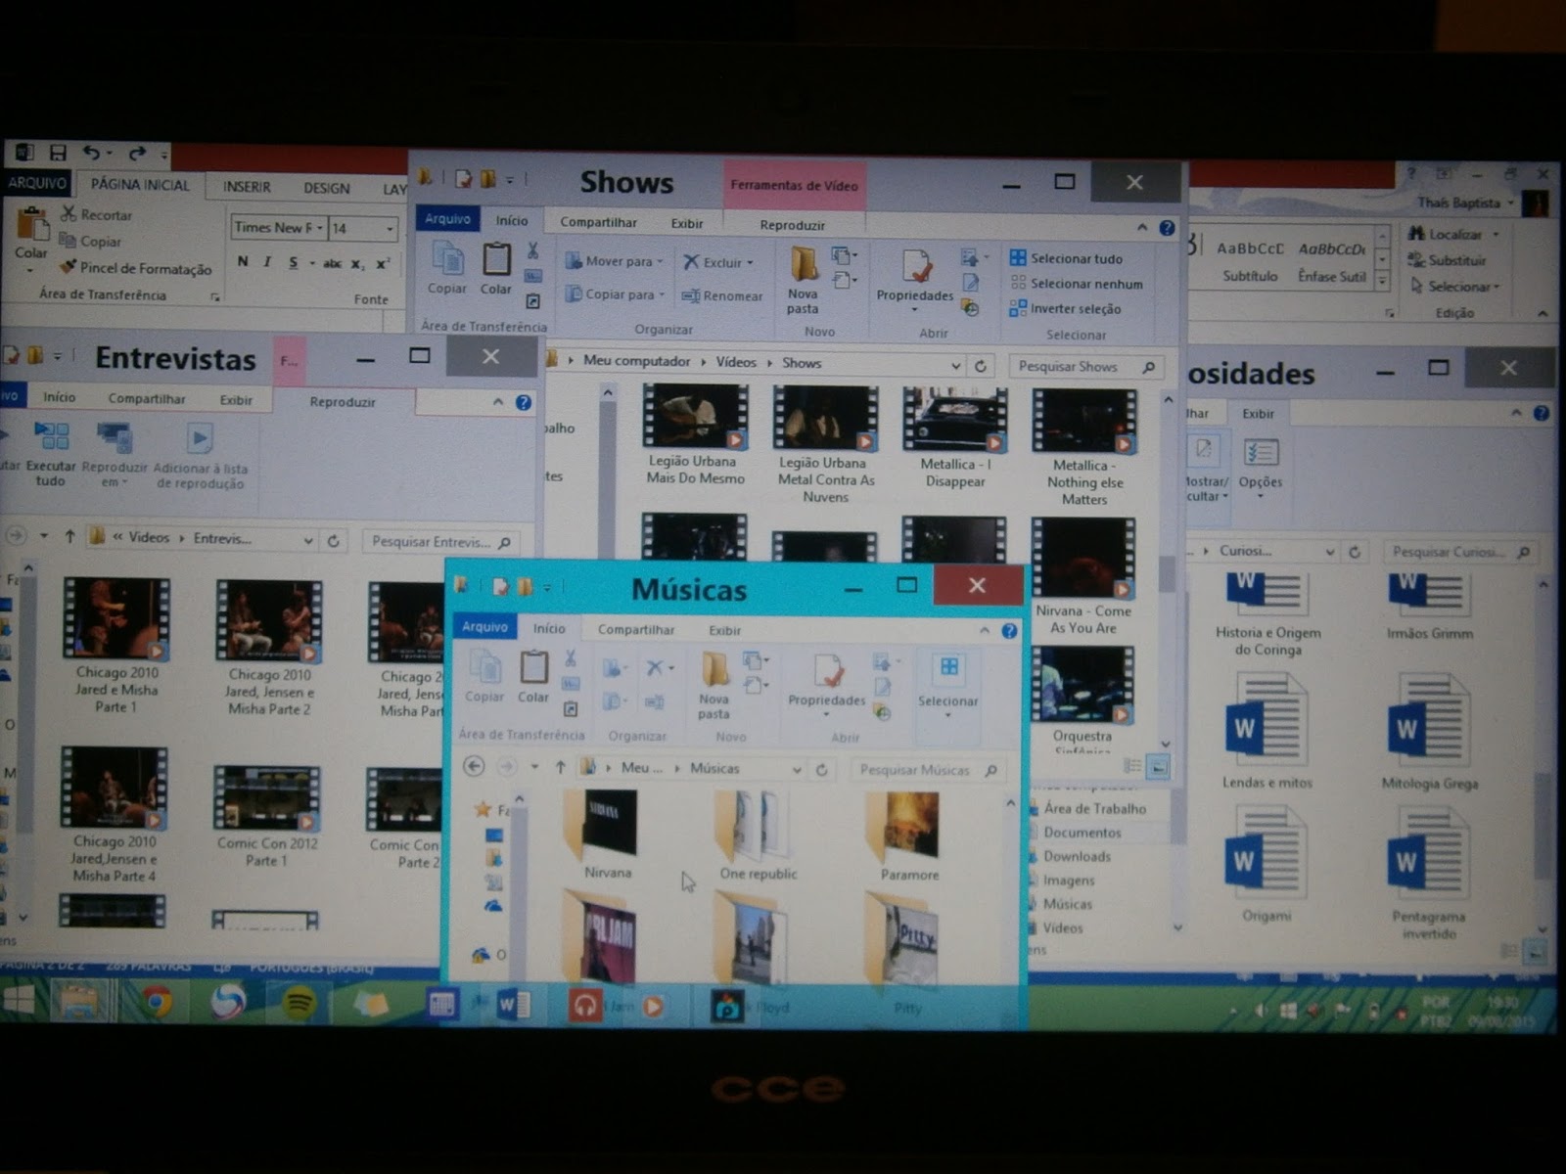The width and height of the screenshot is (1566, 1174).
Task: Click Adicionar à lista de reprodução
Action: [201, 456]
